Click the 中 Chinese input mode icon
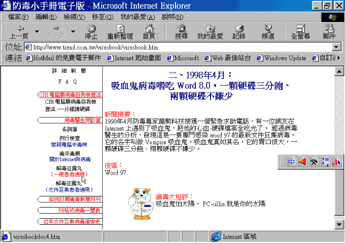This screenshot has height=244, width=345. click(x=292, y=162)
